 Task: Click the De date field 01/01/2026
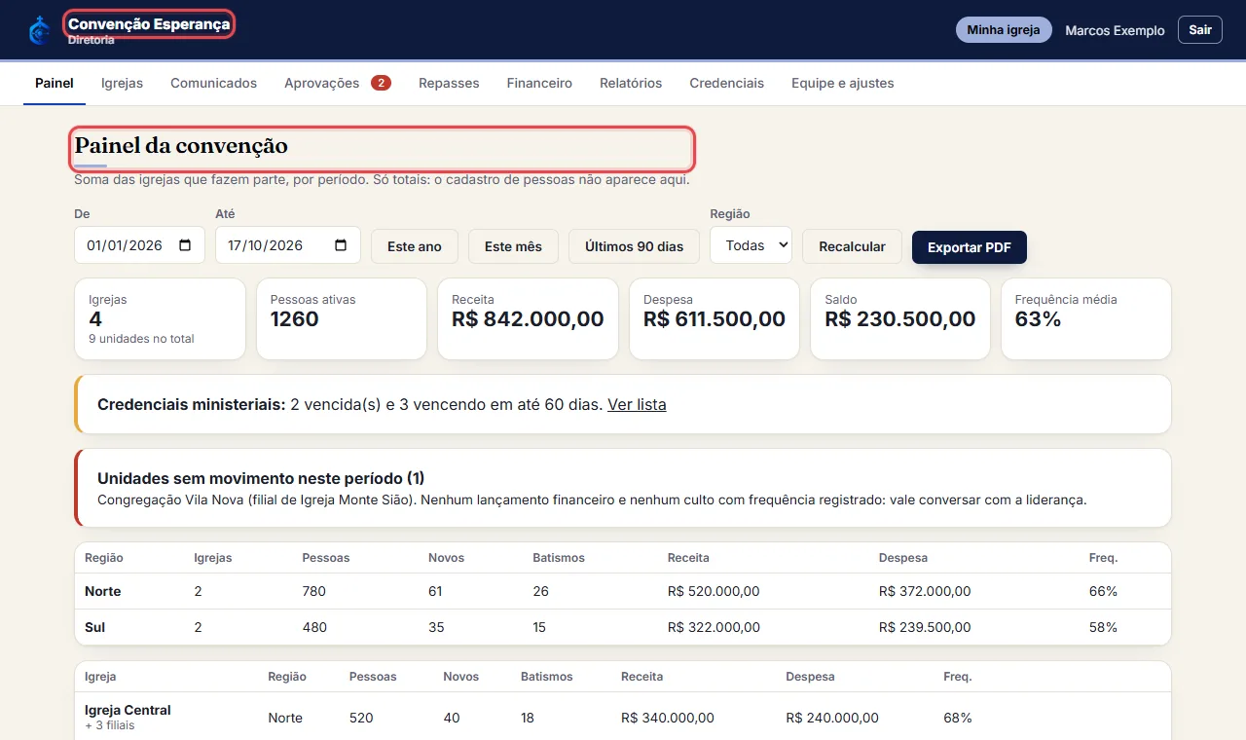coord(139,245)
